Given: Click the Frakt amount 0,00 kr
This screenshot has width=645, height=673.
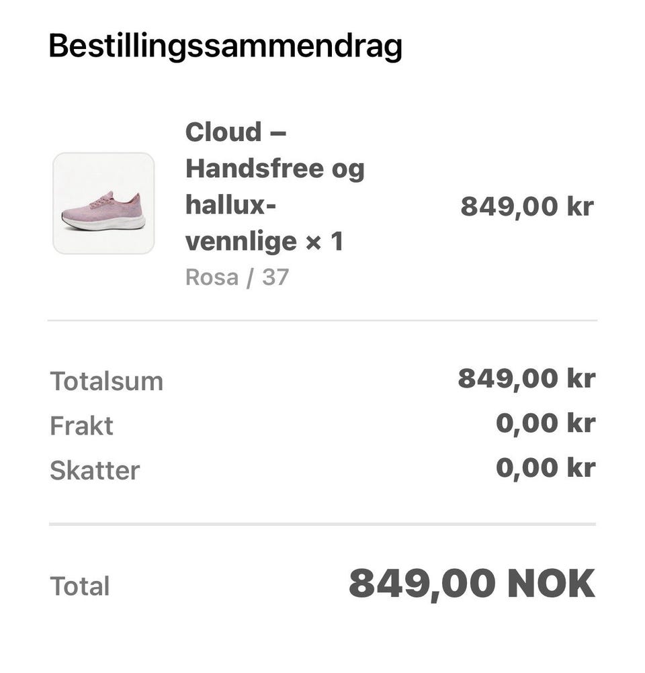Looking at the screenshot, I should (x=546, y=423).
